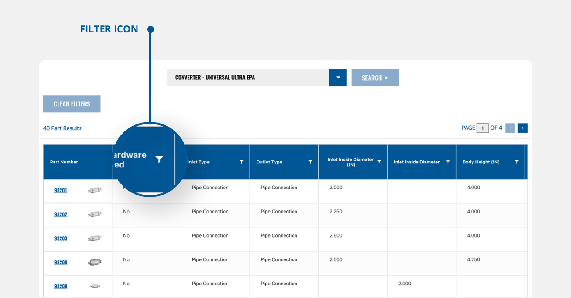Open part number 93202 link
This screenshot has width=571, height=298.
pyautogui.click(x=61, y=215)
